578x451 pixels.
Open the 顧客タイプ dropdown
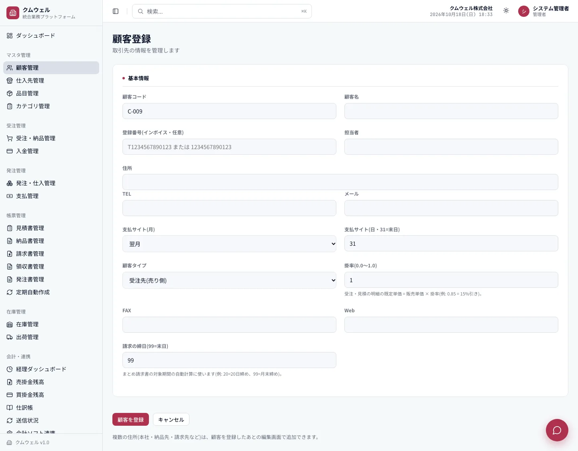coord(229,280)
